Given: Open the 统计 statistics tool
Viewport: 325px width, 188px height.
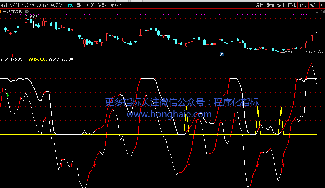Looking at the screenshot, I should tap(281, 5).
